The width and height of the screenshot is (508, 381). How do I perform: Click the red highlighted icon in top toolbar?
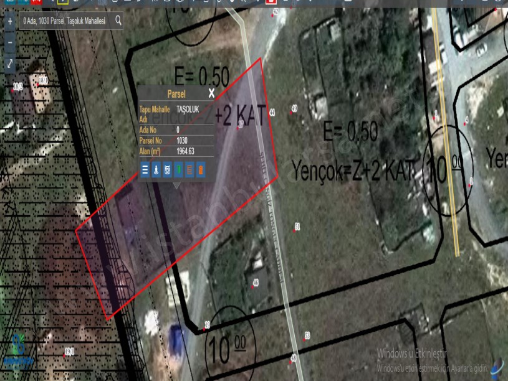pos(271,2)
